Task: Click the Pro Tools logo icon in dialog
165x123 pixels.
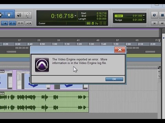Action: tap(42, 65)
